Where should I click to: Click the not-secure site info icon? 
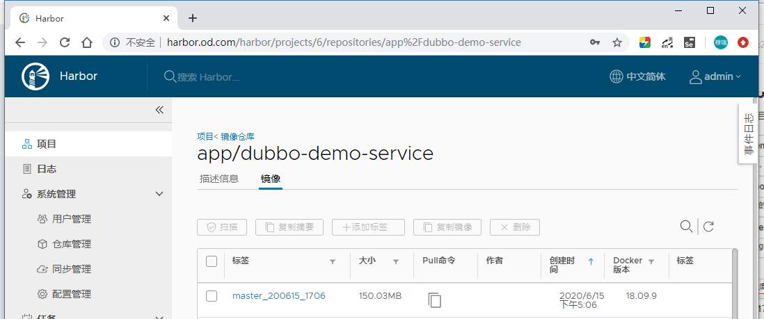[115, 42]
